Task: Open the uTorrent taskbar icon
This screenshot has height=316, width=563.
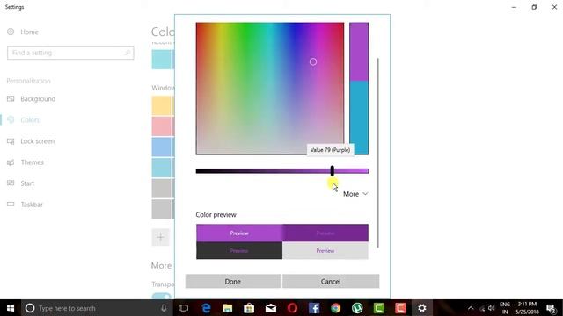Action: tap(357, 308)
